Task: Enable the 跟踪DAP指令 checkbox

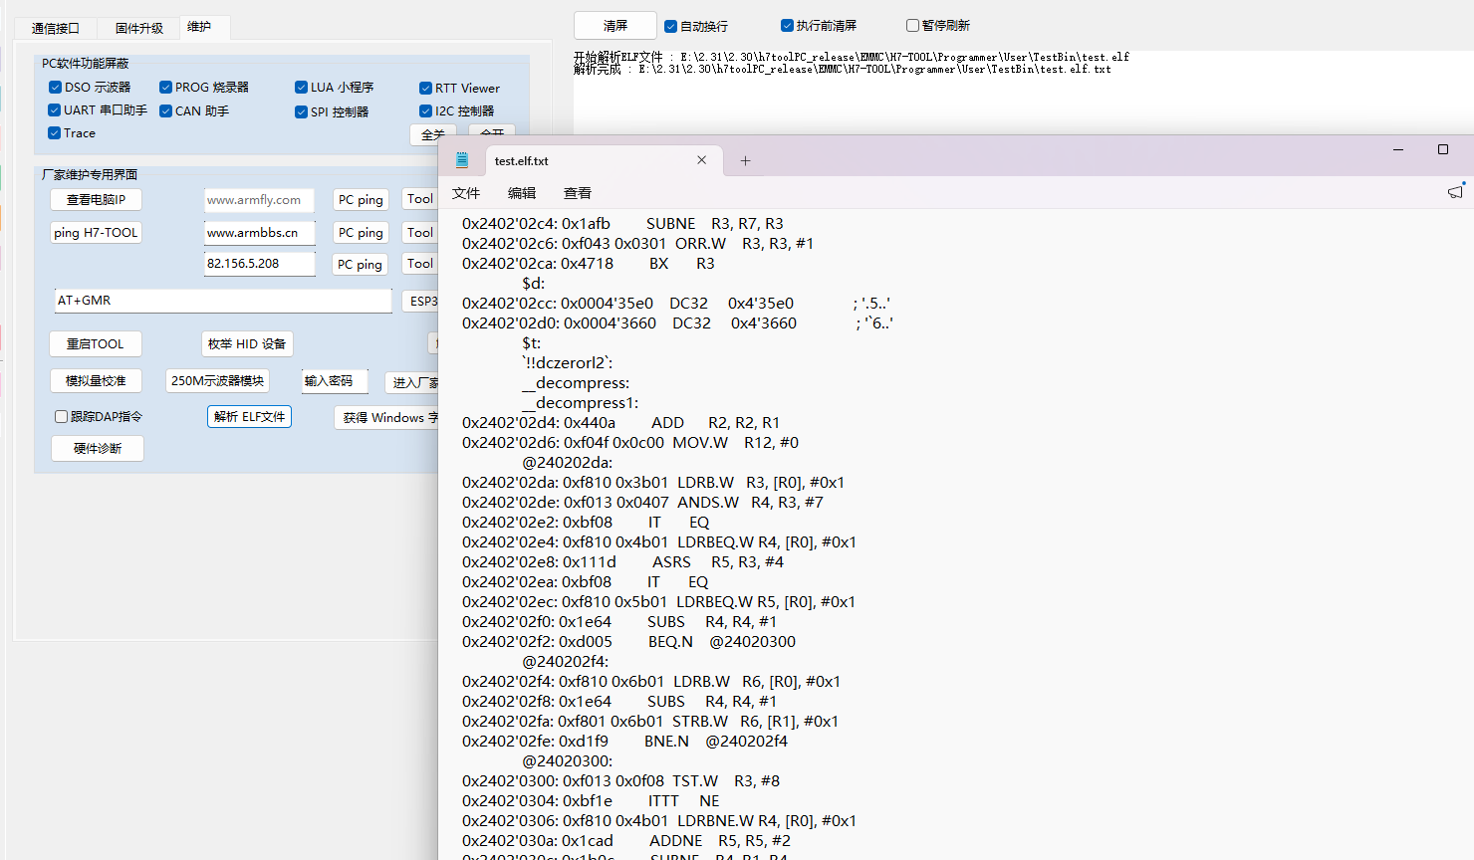Action: [61, 417]
